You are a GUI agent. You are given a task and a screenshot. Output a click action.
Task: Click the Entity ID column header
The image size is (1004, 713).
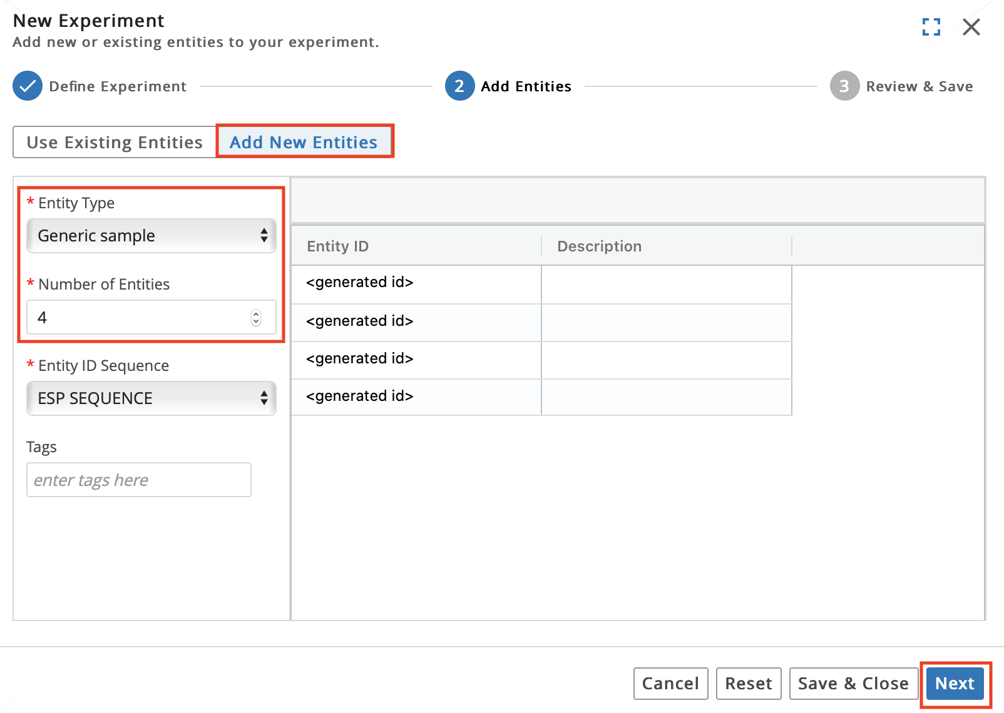[x=416, y=246]
